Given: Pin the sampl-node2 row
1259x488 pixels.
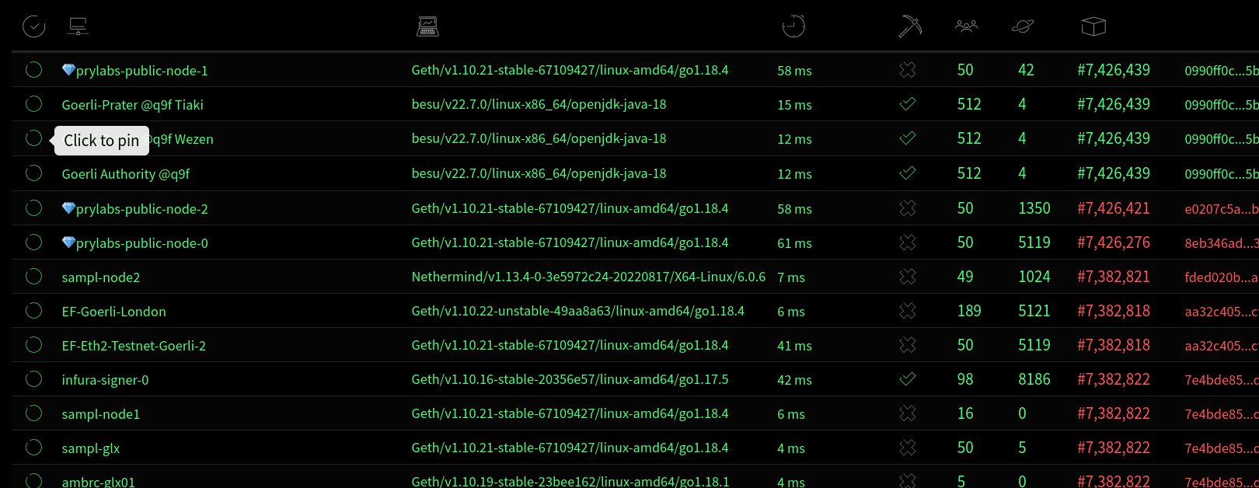Looking at the screenshot, I should pos(33,277).
